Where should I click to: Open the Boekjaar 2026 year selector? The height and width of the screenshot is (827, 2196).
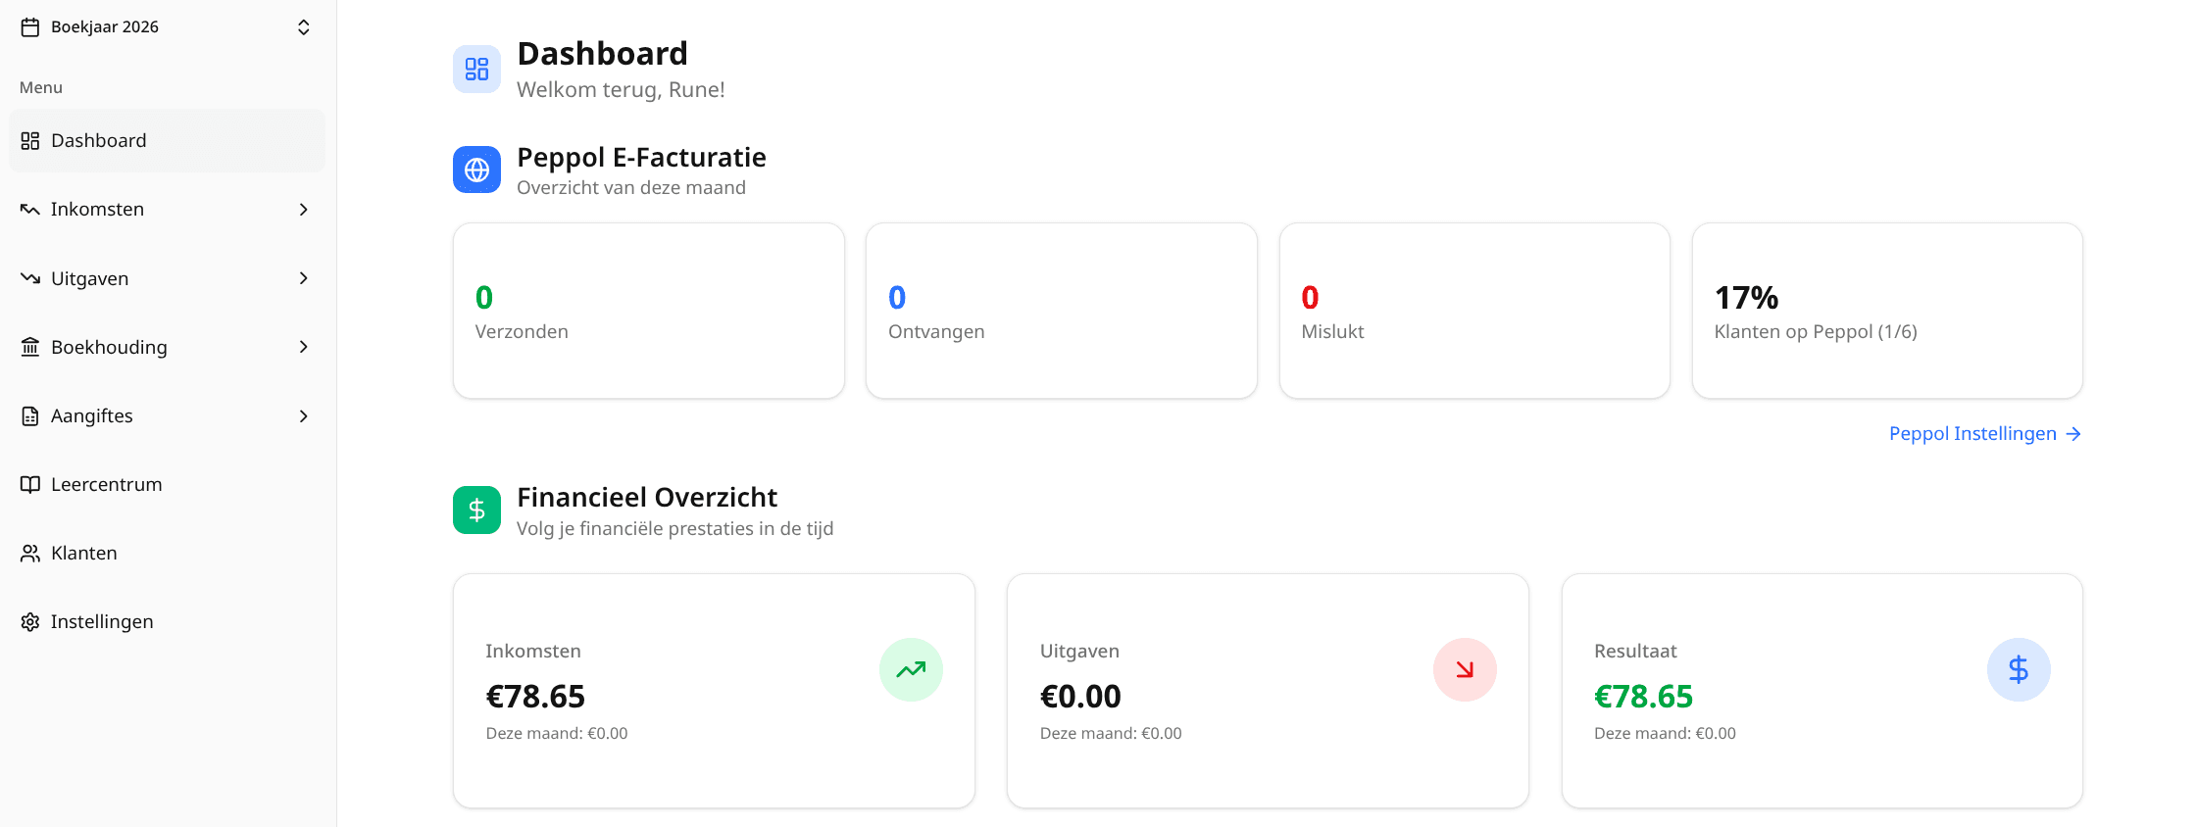point(167,26)
